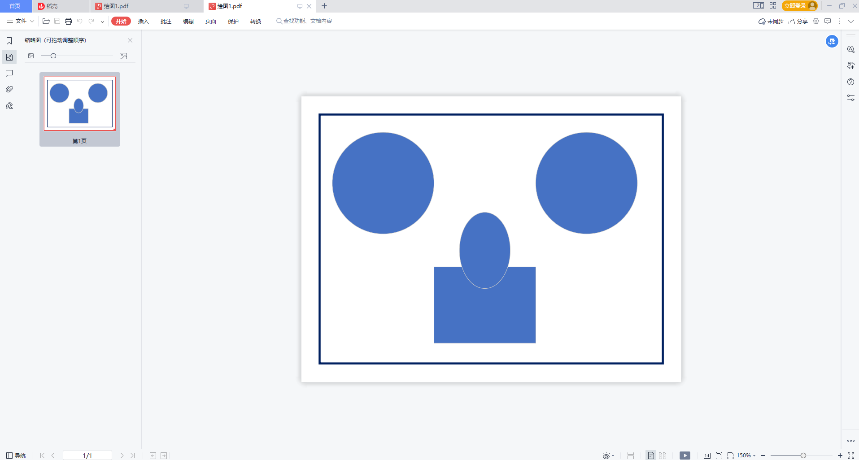The image size is (859, 460).
Task: Click the save icon in toolbar
Action: 57,21
